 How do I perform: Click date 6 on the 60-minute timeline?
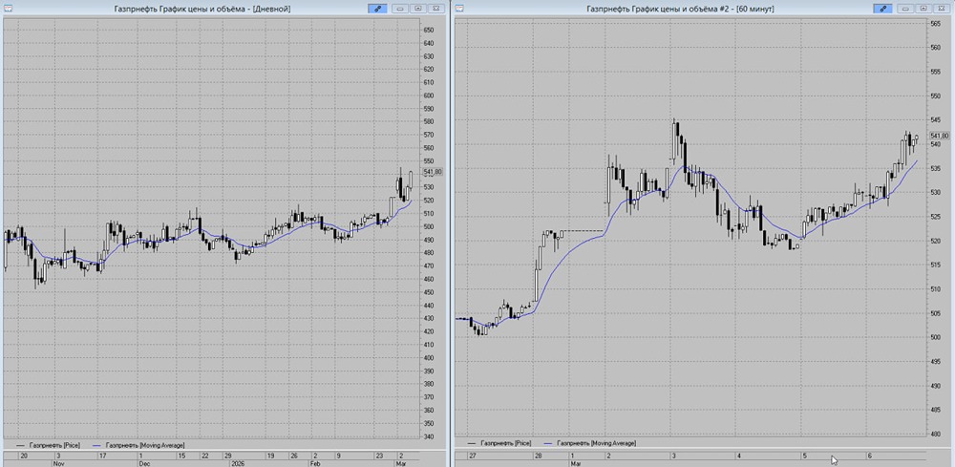[869, 455]
